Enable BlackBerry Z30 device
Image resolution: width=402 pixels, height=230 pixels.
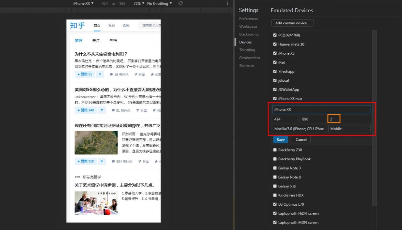275,150
